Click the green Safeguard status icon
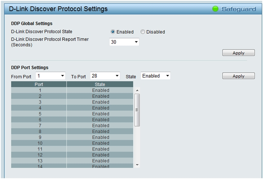The width and height of the screenshot is (263, 179). (x=215, y=9)
